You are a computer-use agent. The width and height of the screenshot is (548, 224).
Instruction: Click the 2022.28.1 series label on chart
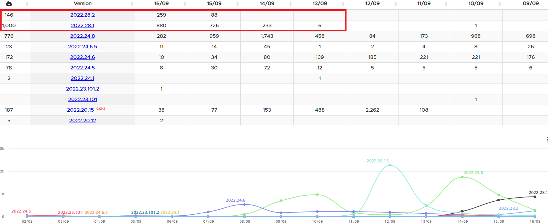[x=538, y=193]
